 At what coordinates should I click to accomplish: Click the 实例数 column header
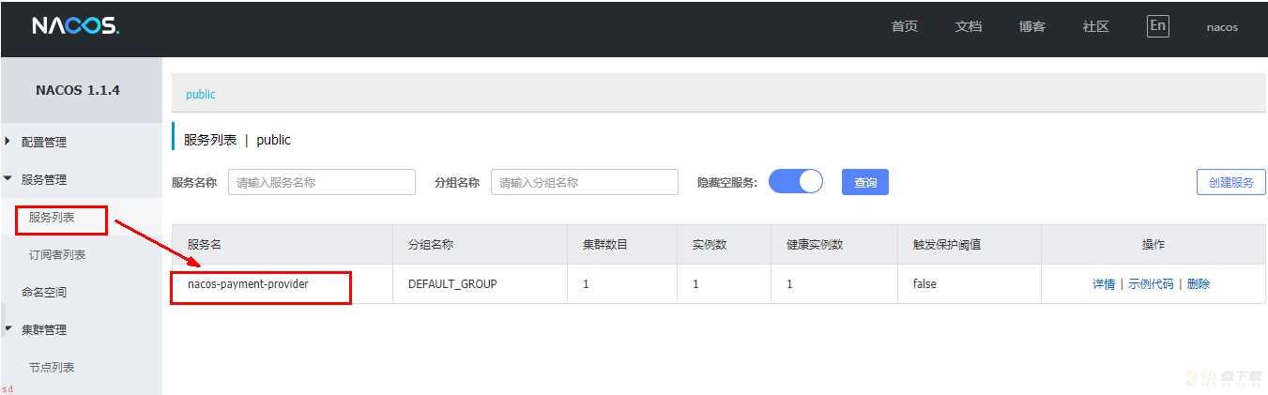710,245
